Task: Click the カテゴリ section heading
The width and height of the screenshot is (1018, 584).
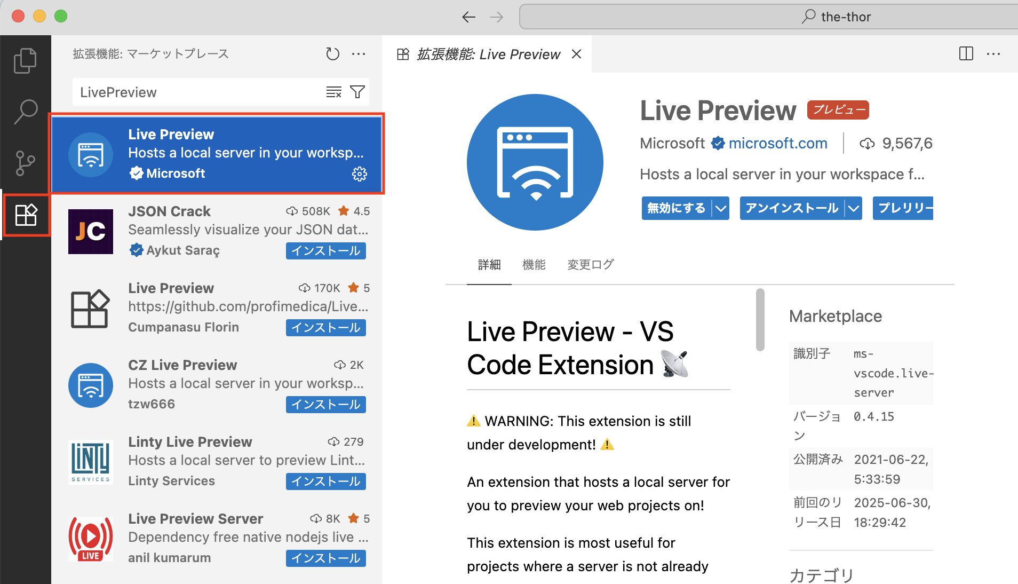Action: point(822,575)
